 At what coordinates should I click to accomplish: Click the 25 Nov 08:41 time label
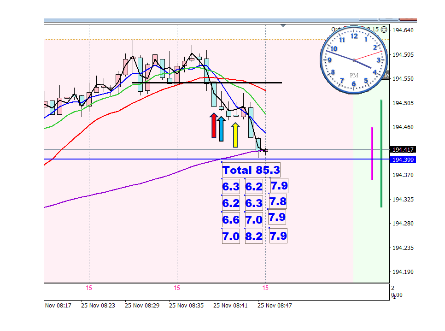(x=230, y=306)
